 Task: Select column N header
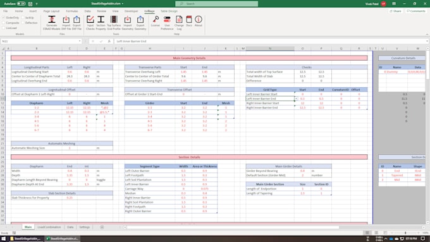[270, 49]
